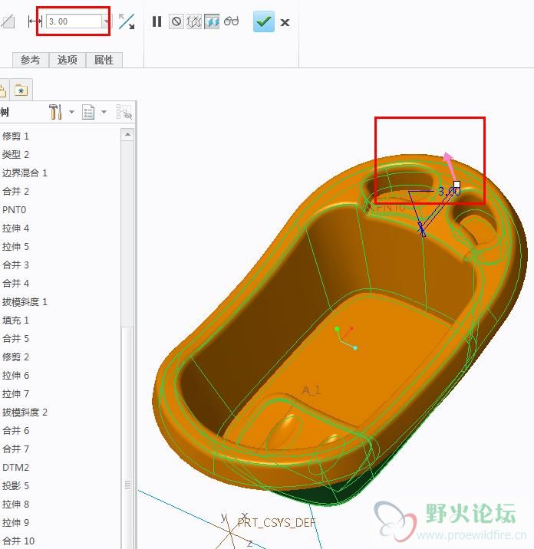The width and height of the screenshot is (534, 549).
Task: Click the 3.00 dimension label on model
Action: point(449,192)
